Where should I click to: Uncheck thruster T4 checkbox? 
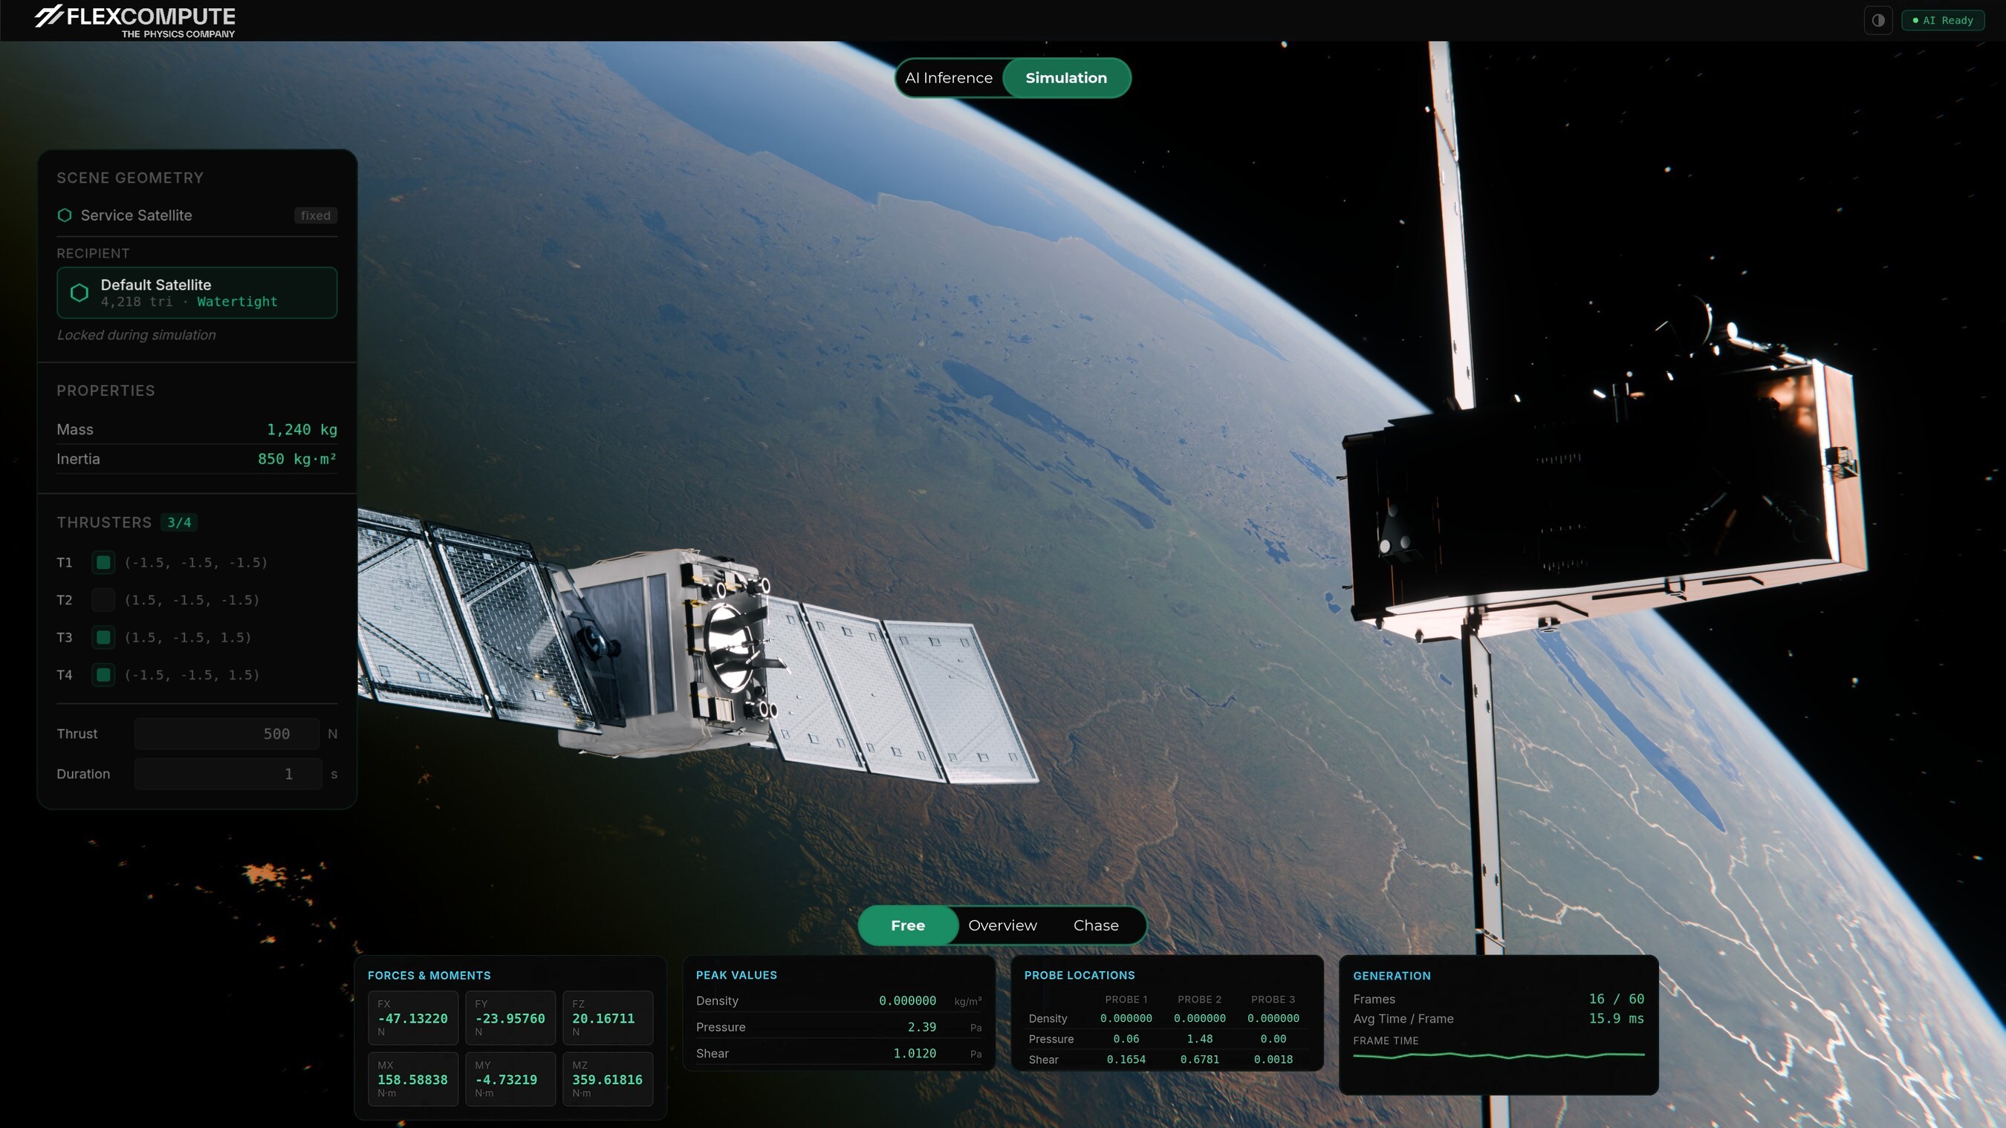(103, 675)
